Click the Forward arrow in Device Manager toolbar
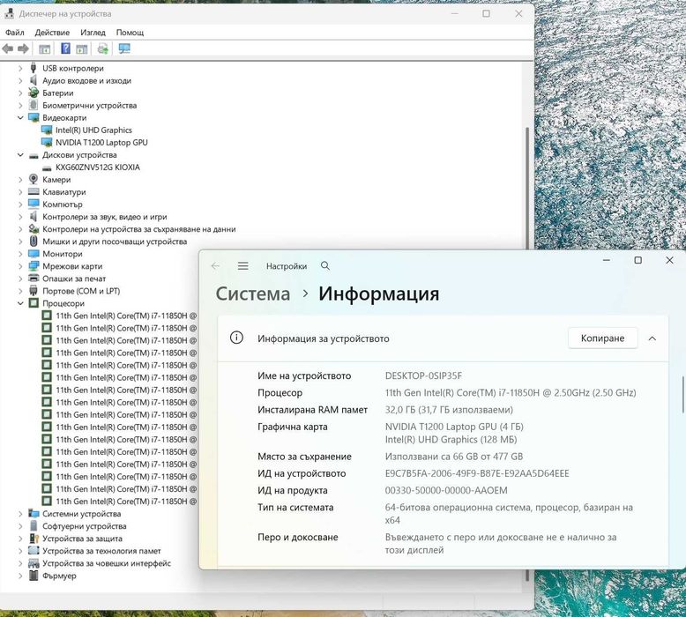The image size is (686, 617). (x=23, y=48)
